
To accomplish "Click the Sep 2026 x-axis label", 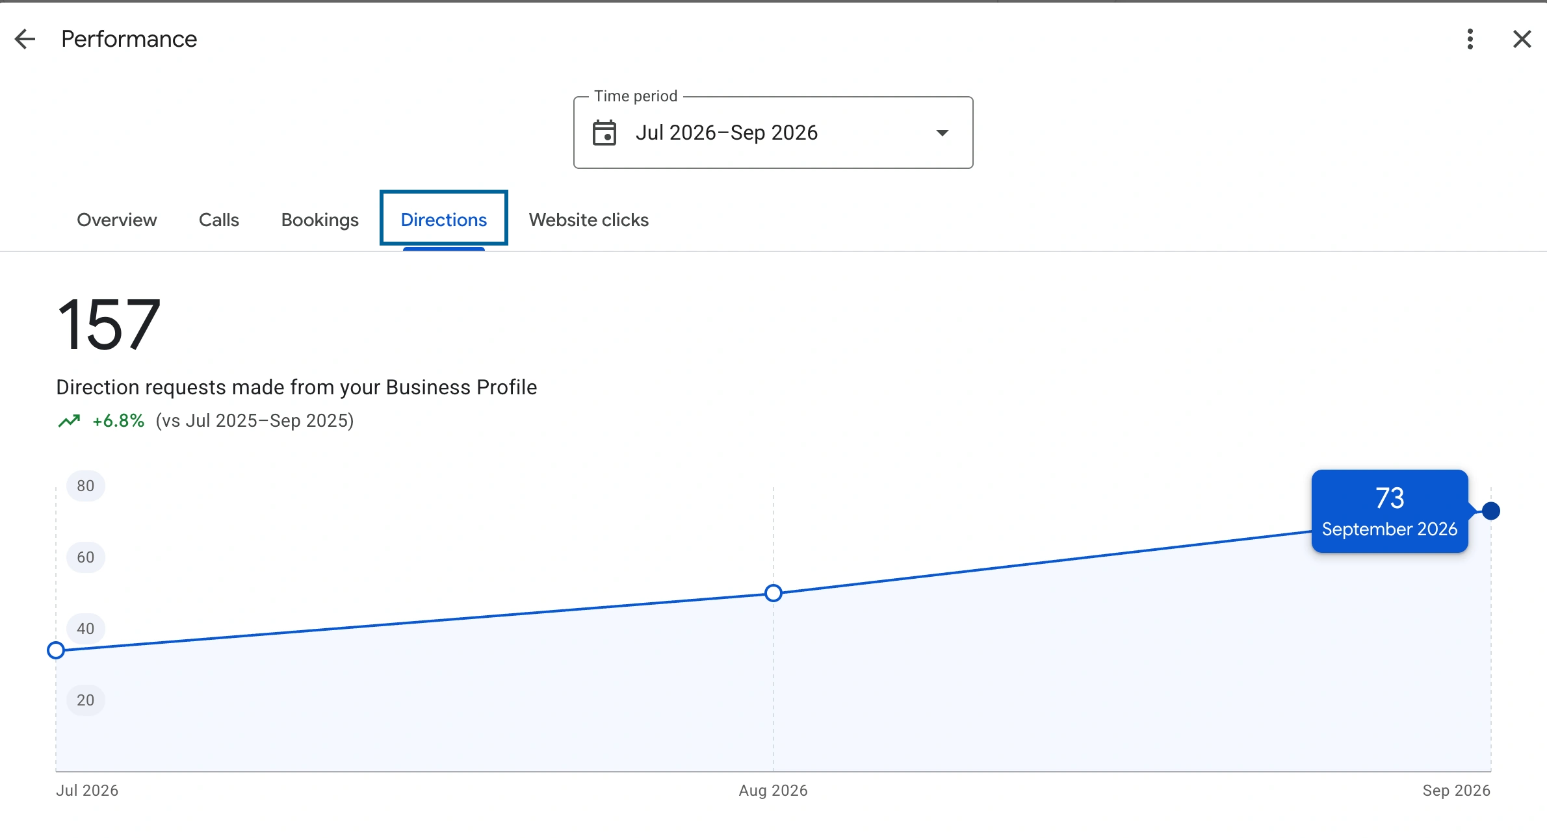I will pyautogui.click(x=1456, y=791).
